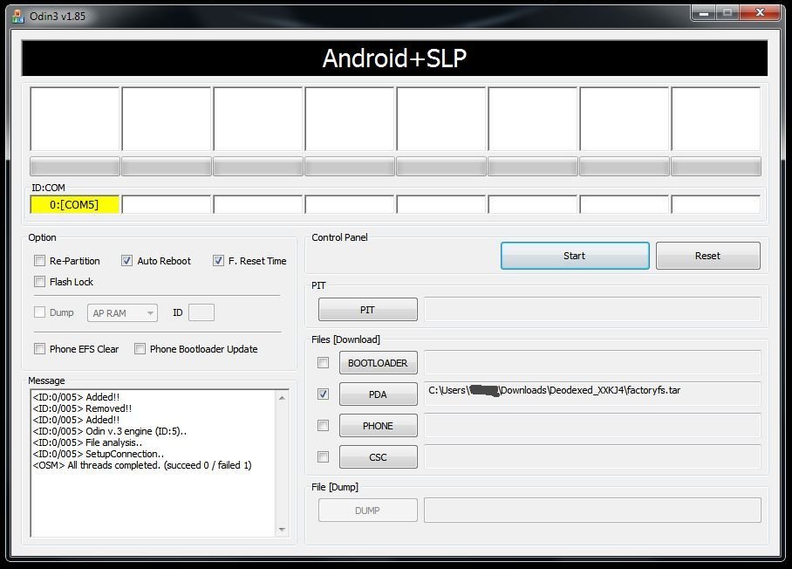Select the yellow 0:[COM5] port slot
This screenshot has width=792, height=569.
click(75, 205)
